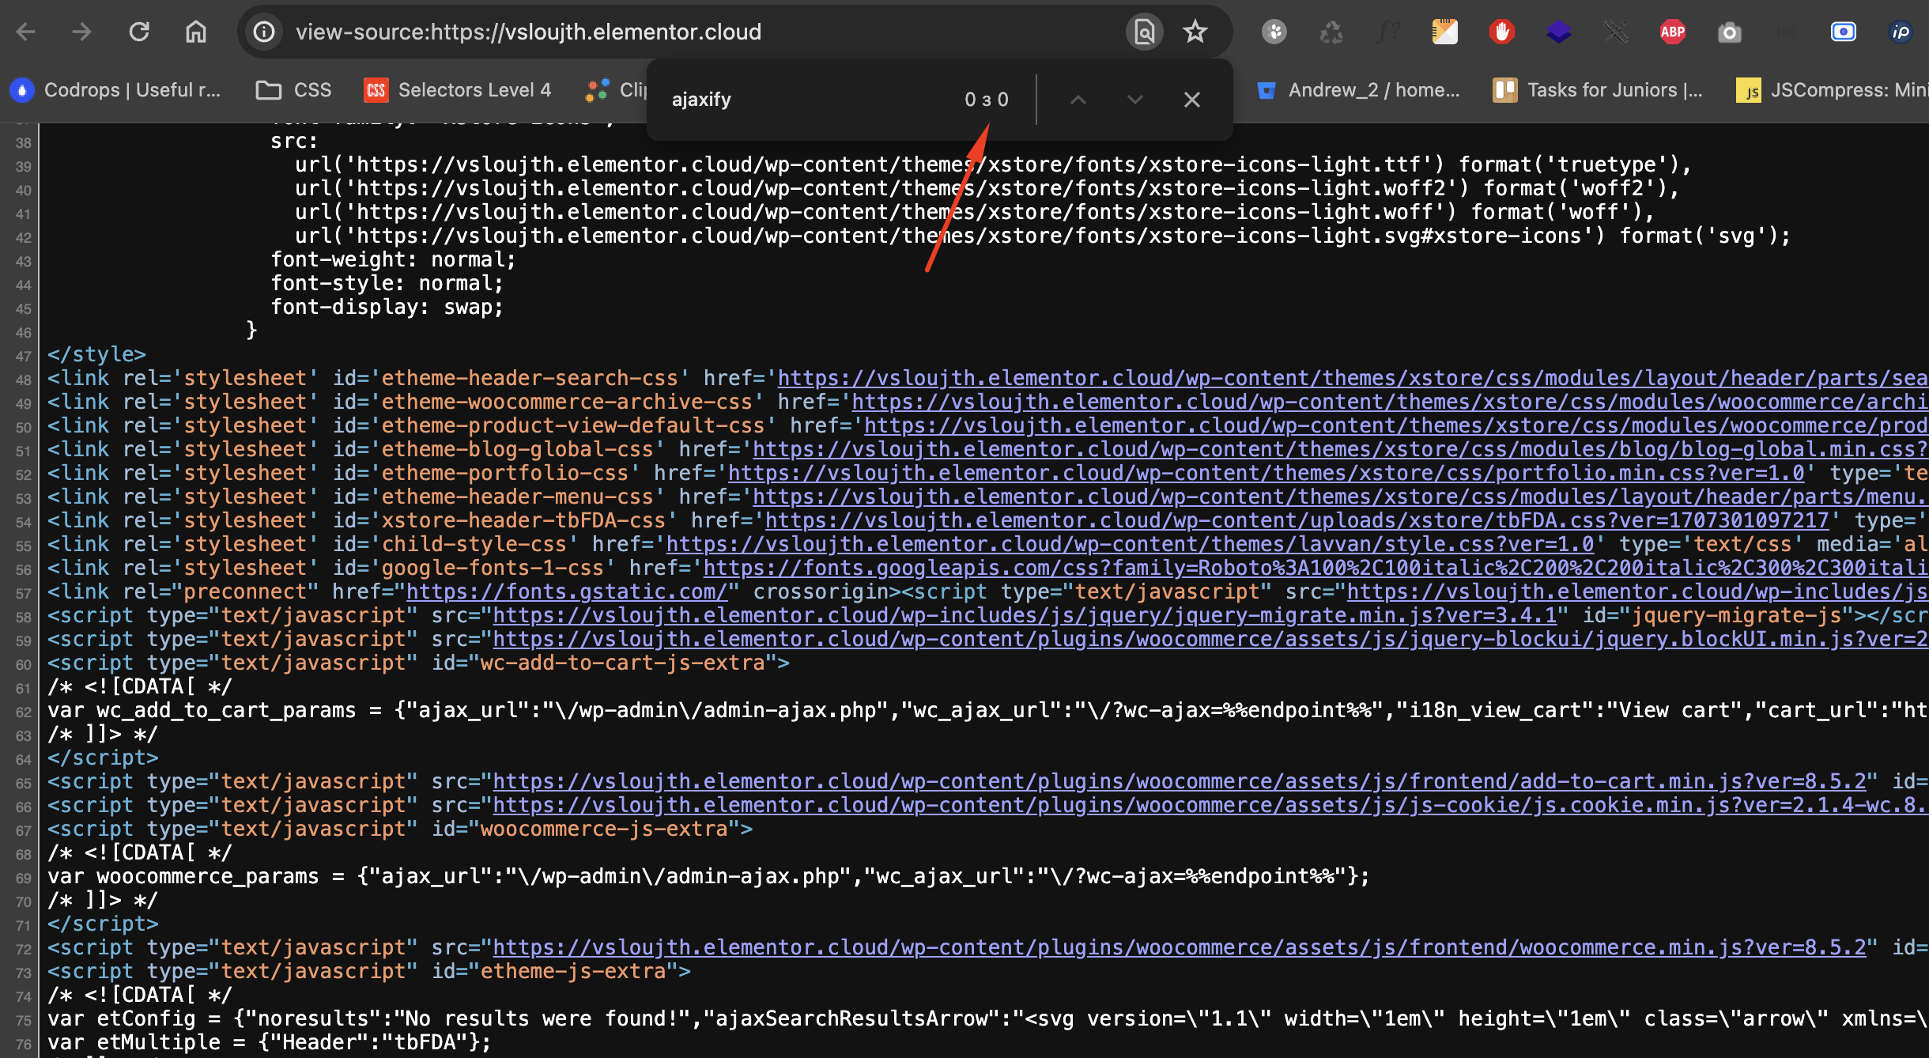Open the jquery.blockUI.min.js link

1210,639
